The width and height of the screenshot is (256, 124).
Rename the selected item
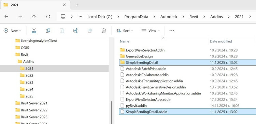(76, 31)
